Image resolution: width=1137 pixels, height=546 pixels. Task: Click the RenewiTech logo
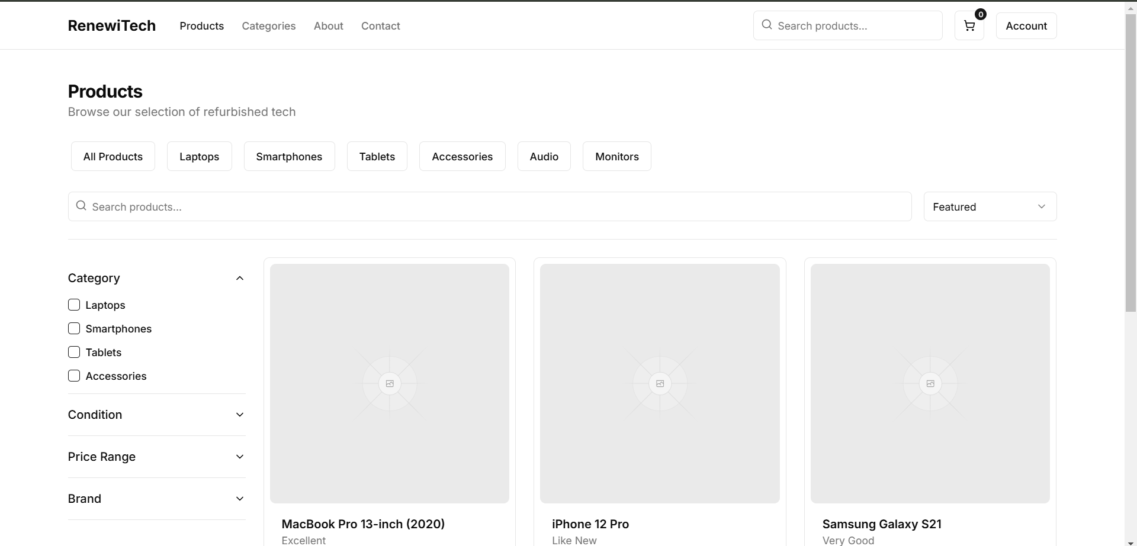coord(111,25)
